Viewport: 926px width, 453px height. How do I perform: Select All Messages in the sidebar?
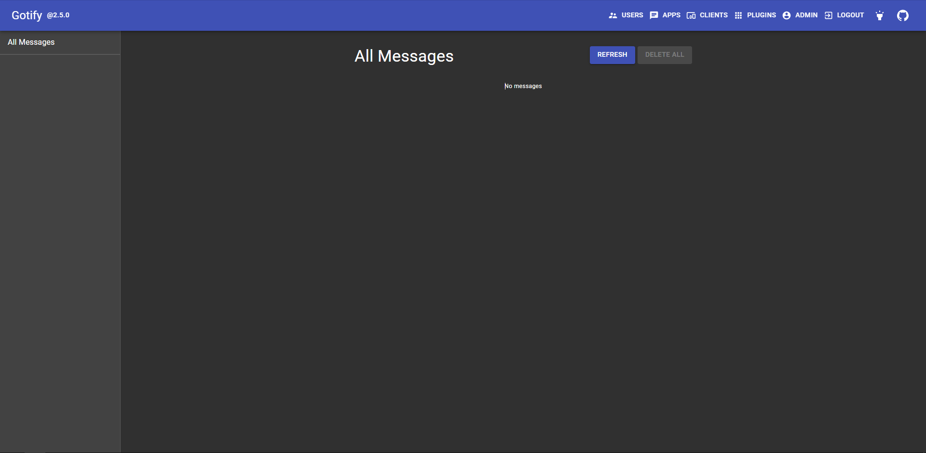click(x=60, y=42)
